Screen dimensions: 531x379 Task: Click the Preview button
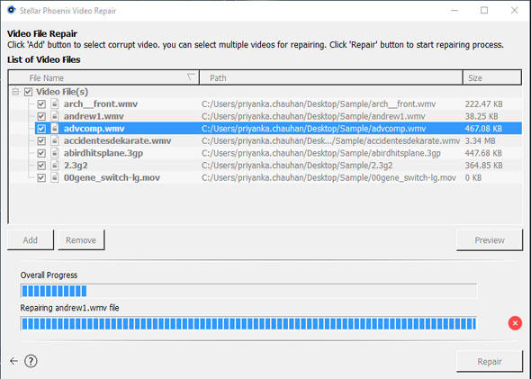click(490, 239)
